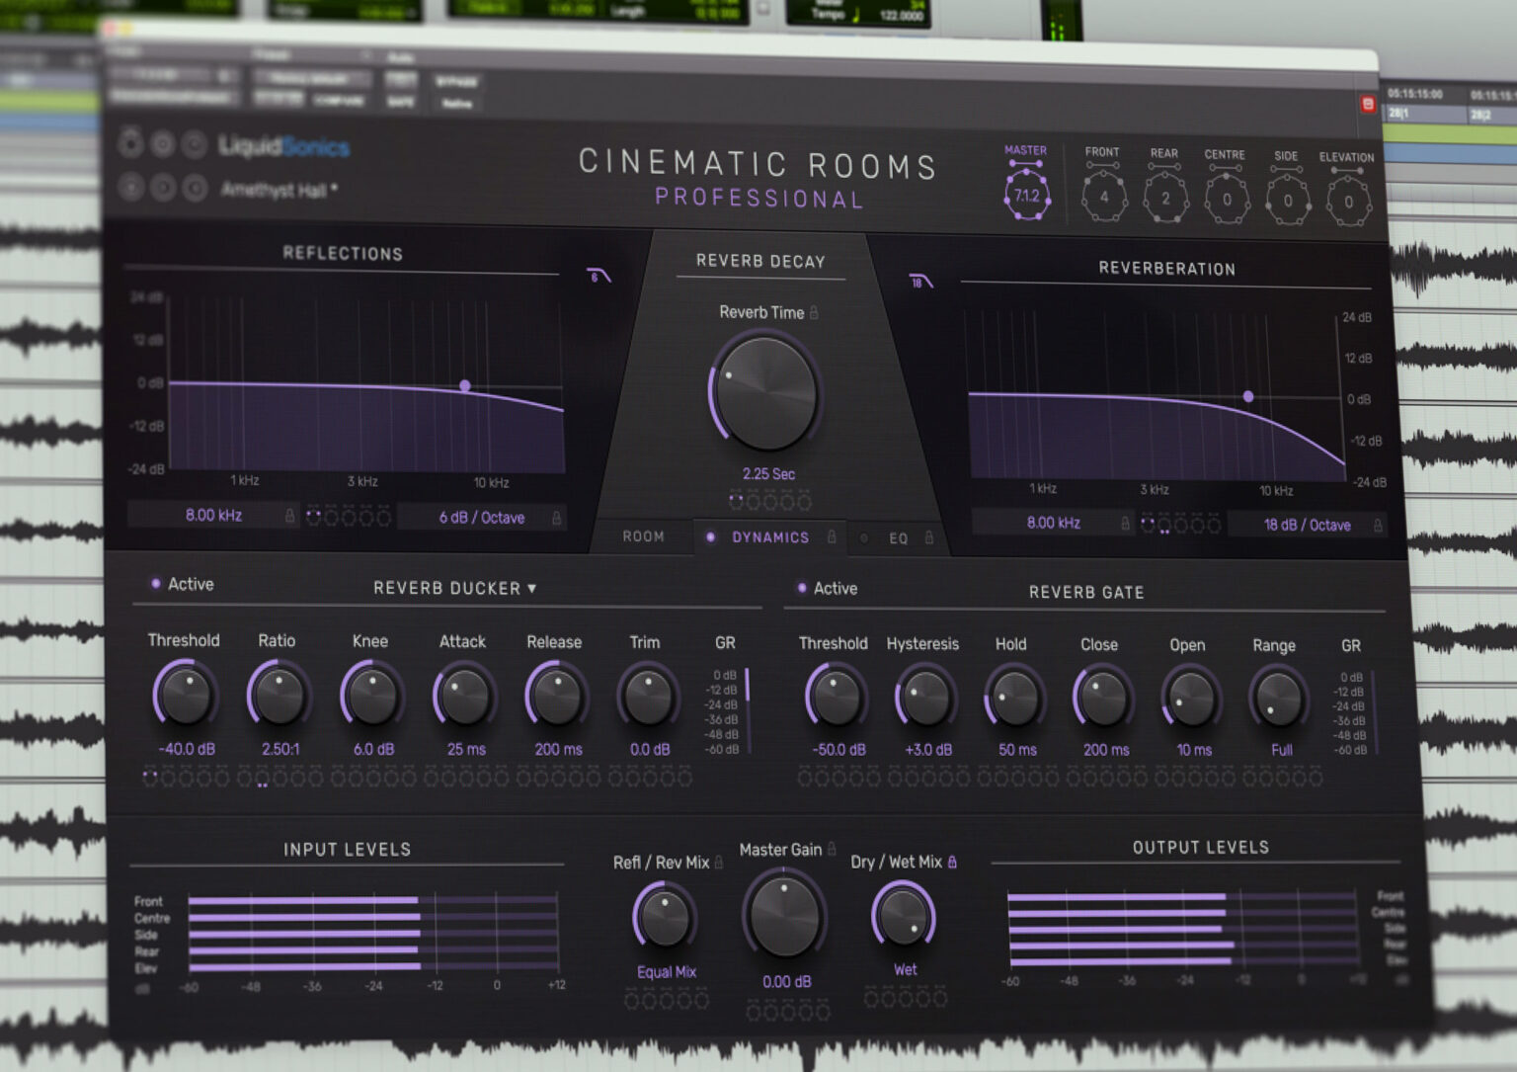Enable the EQ section activation dot

863,539
